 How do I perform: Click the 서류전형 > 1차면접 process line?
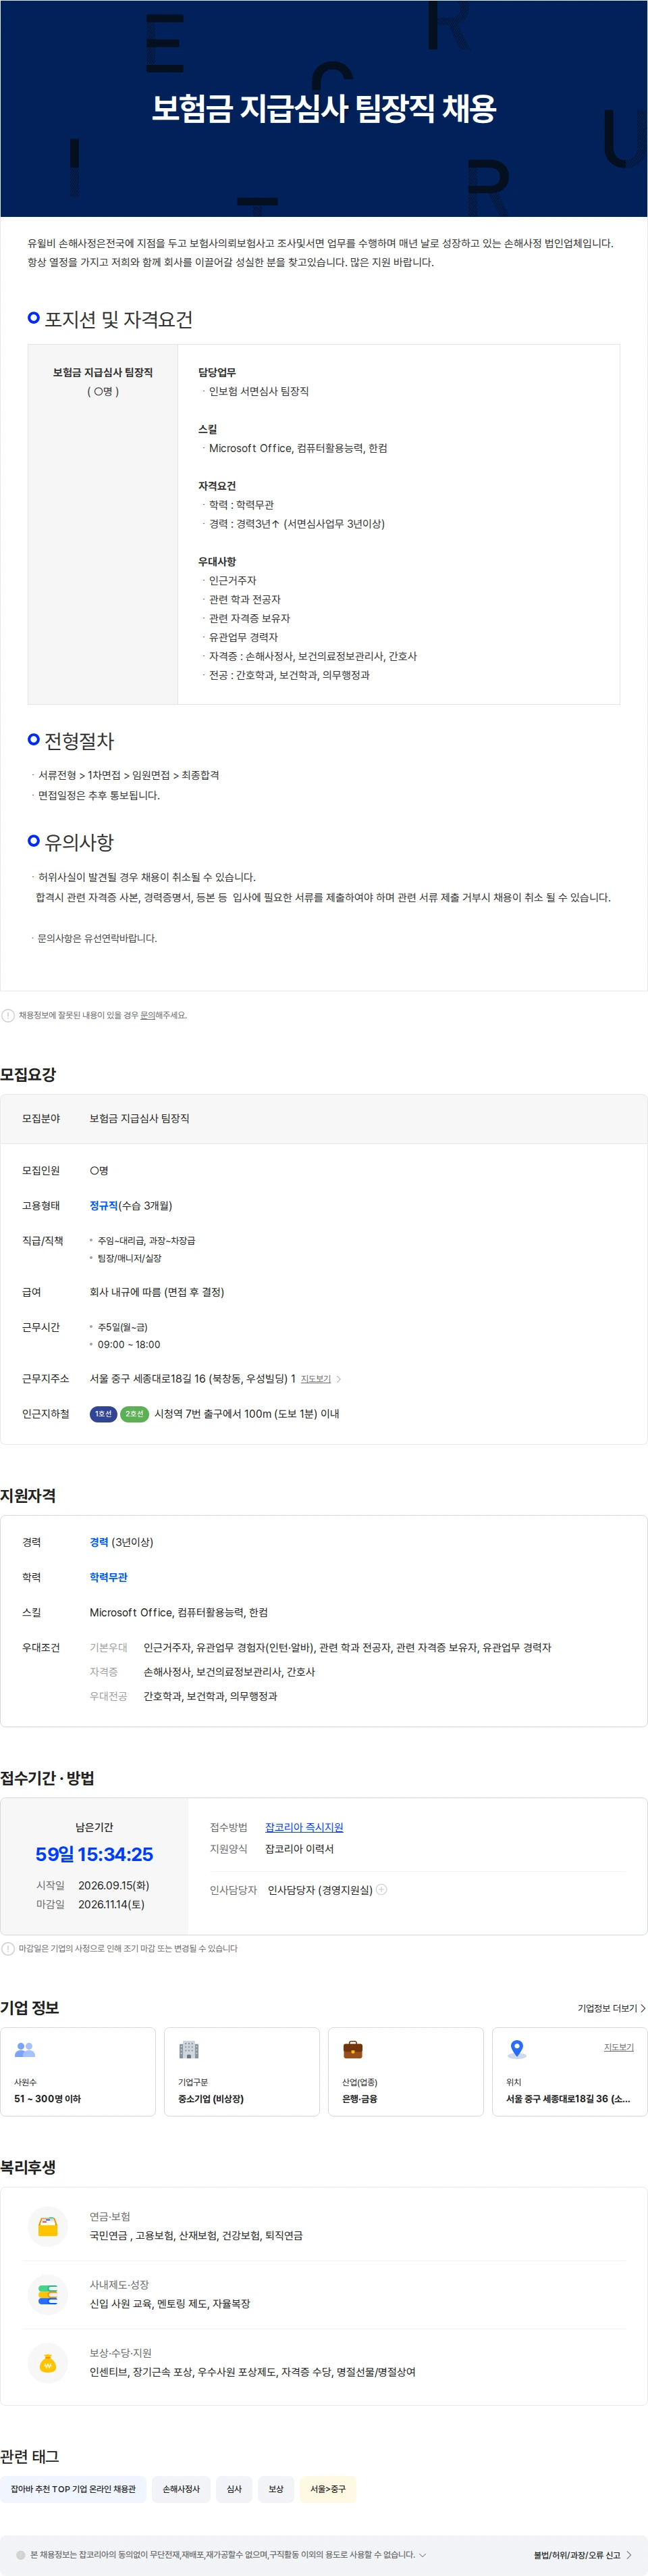pos(129,774)
